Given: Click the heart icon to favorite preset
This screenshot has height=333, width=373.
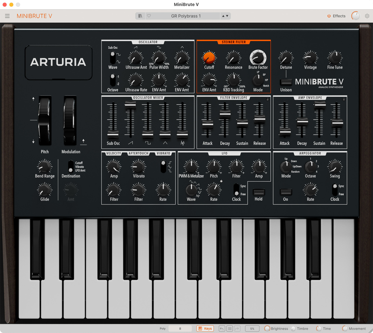Looking at the screenshot, I should pos(149,16).
